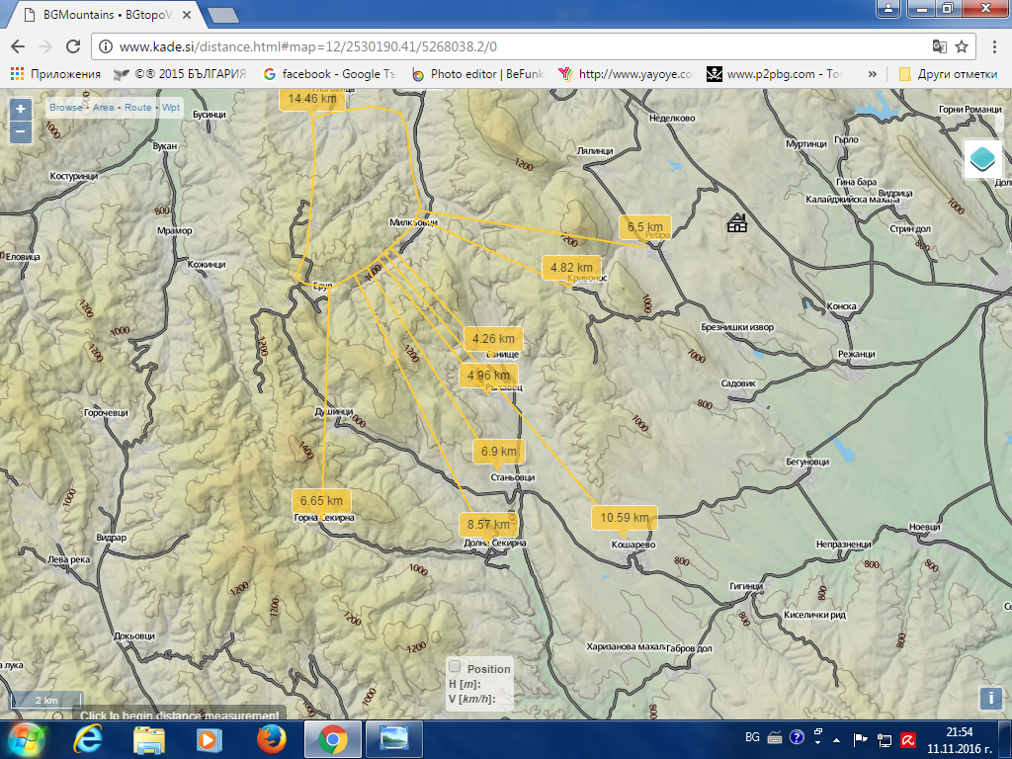This screenshot has width=1012, height=759.
Task: Open the Google Translate page icon
Action: coord(939,46)
